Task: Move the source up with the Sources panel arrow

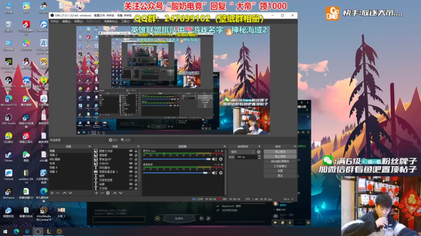Action: coord(115,193)
